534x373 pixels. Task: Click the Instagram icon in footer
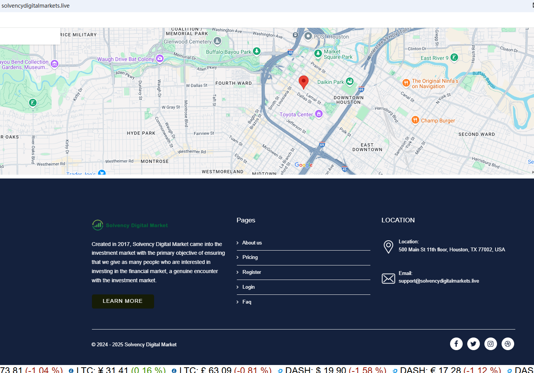(491, 344)
